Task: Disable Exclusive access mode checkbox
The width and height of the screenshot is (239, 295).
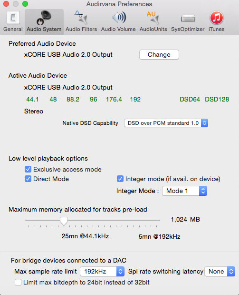Action: (28, 169)
